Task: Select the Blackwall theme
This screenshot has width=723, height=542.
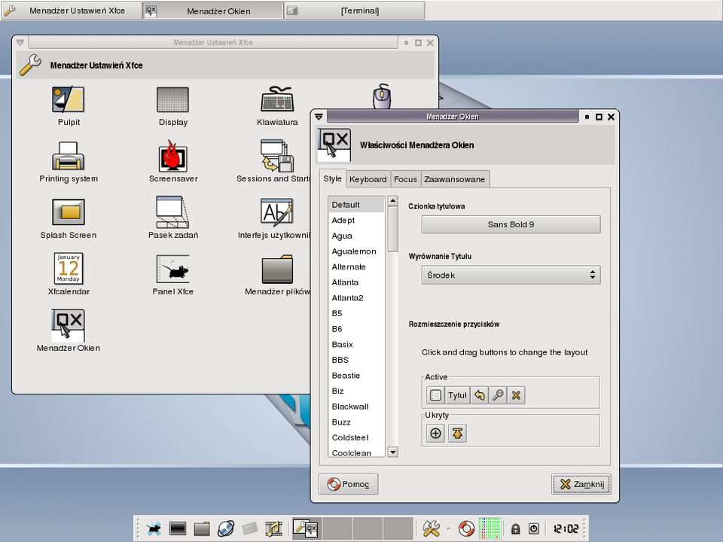Action: tap(356, 406)
